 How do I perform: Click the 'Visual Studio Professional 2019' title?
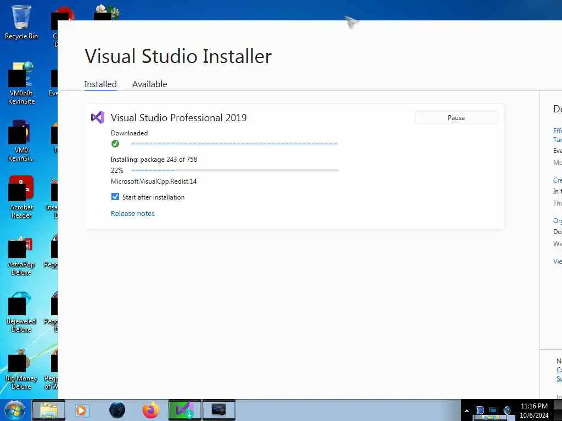178,118
